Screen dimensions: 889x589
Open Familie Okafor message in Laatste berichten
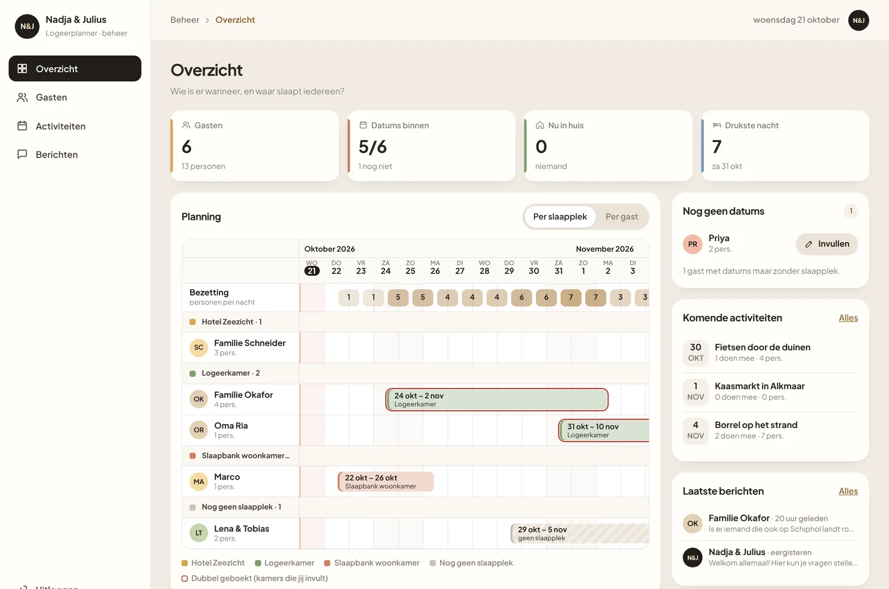pos(770,523)
